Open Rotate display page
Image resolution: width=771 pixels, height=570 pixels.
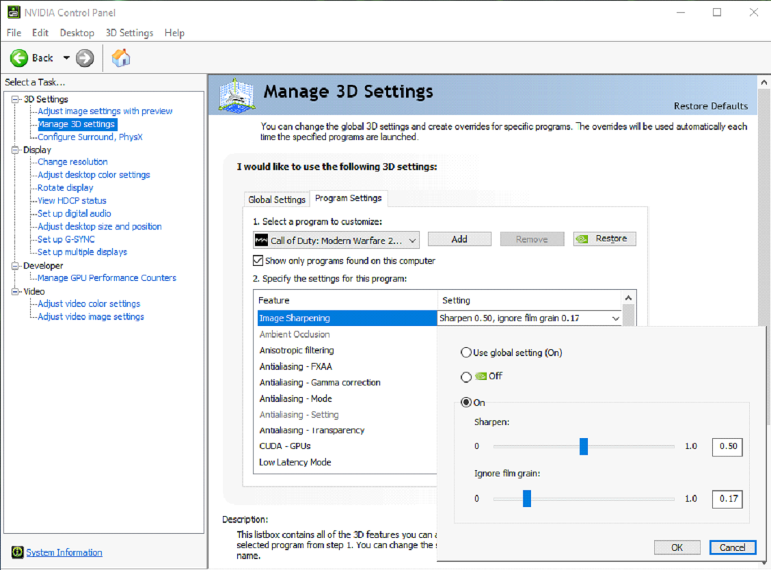pos(65,187)
